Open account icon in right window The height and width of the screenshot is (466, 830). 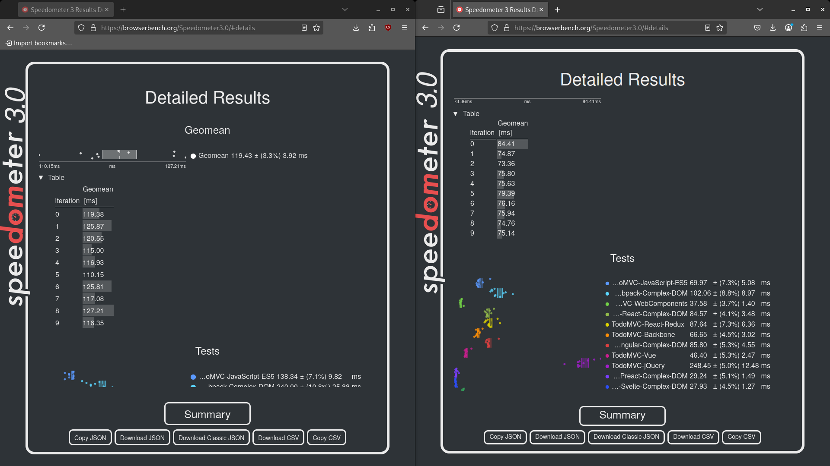tap(788, 28)
